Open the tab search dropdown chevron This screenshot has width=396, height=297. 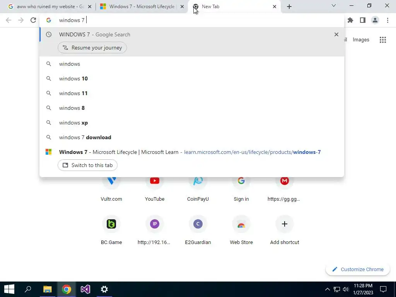pos(334,5)
